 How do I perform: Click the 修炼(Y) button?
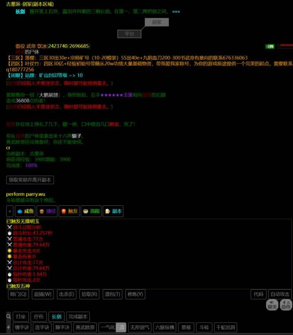[x=135, y=294]
